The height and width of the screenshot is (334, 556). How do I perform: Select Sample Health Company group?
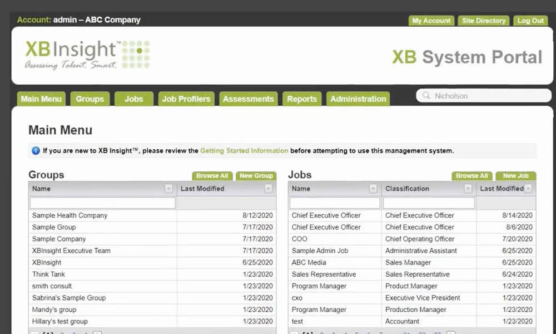[x=69, y=215]
